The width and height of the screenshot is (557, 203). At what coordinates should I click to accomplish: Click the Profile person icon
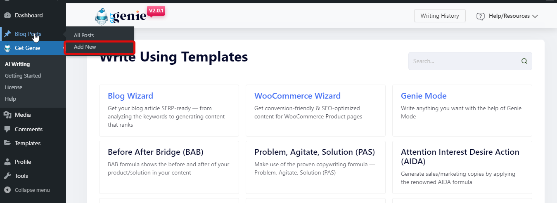coord(7,162)
